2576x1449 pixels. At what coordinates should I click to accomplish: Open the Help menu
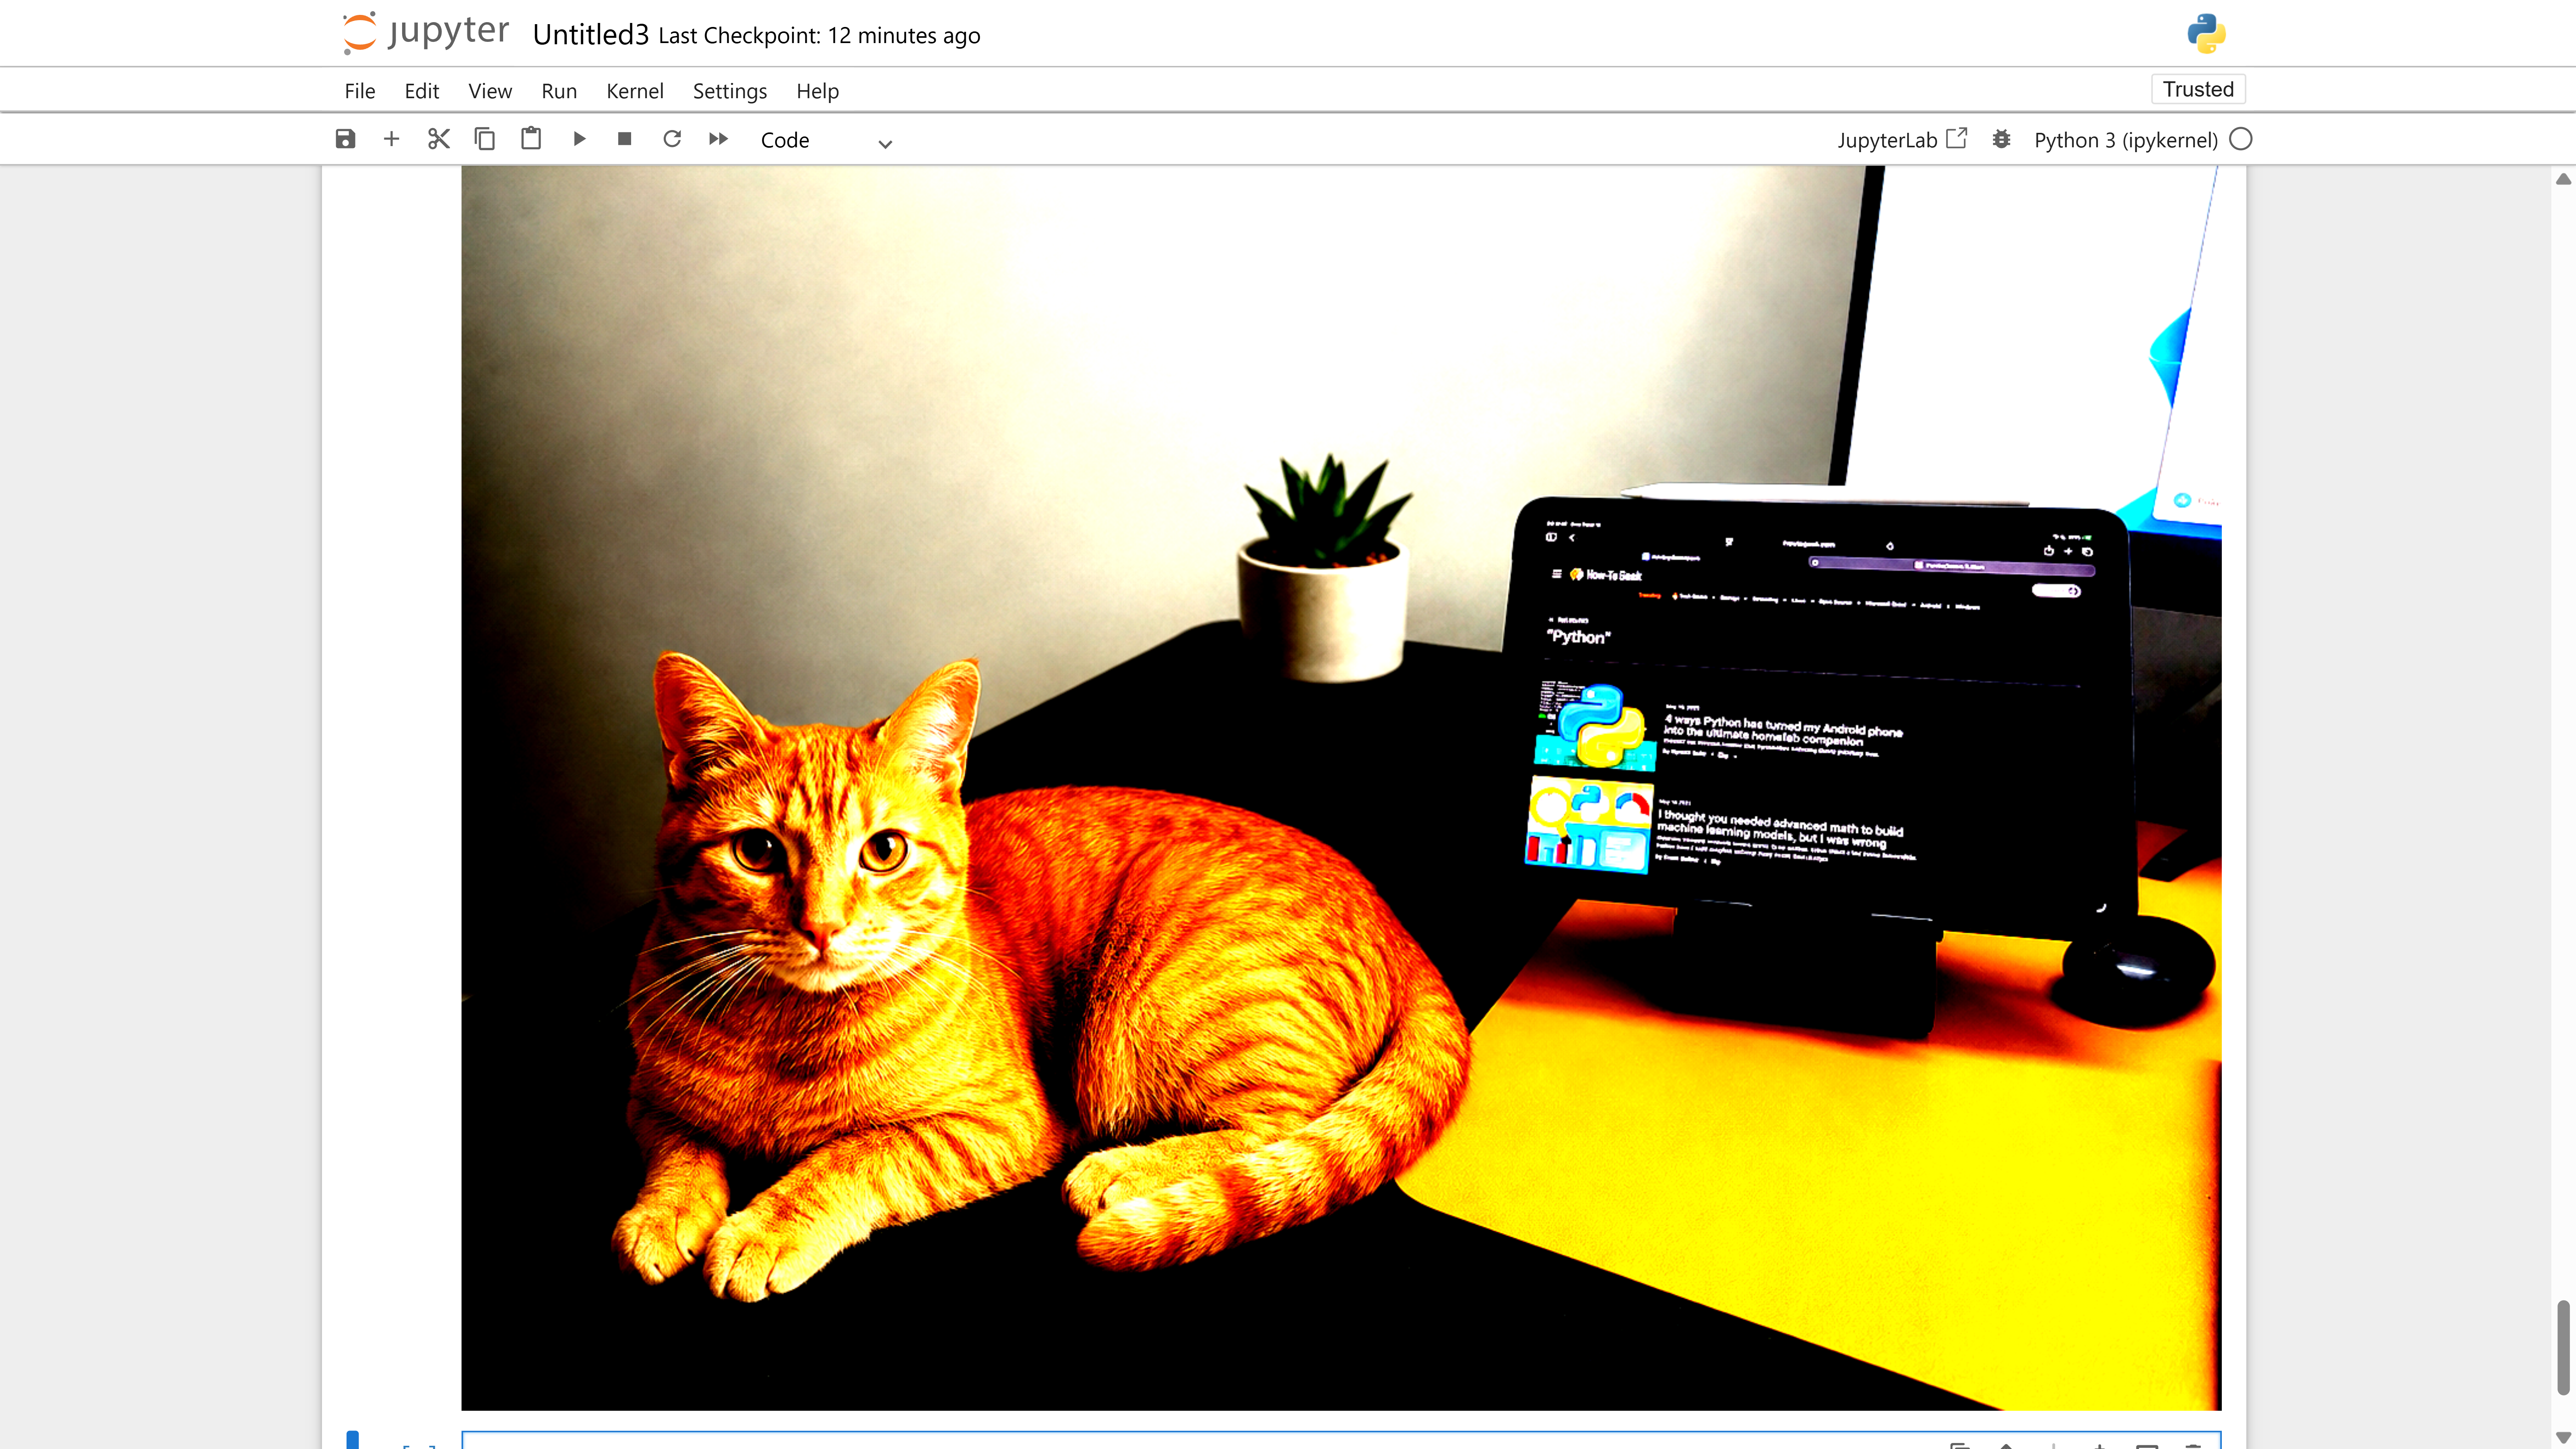(x=818, y=91)
